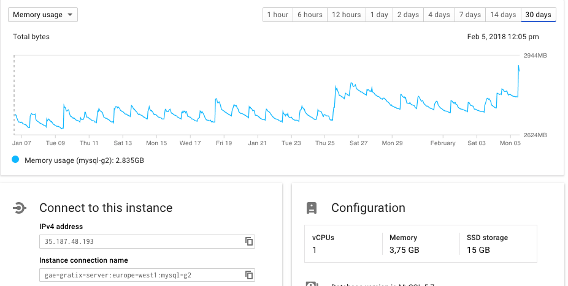Click the Memory usage dropdown arrow

pos(70,15)
